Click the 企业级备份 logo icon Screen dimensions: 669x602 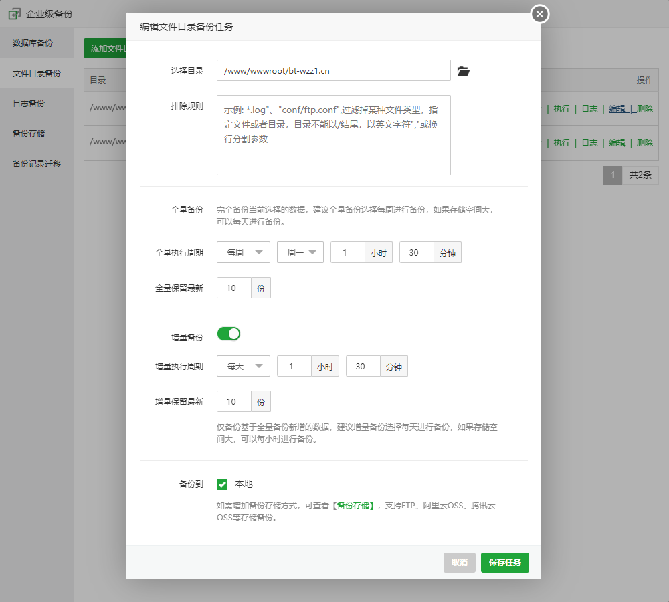click(14, 13)
